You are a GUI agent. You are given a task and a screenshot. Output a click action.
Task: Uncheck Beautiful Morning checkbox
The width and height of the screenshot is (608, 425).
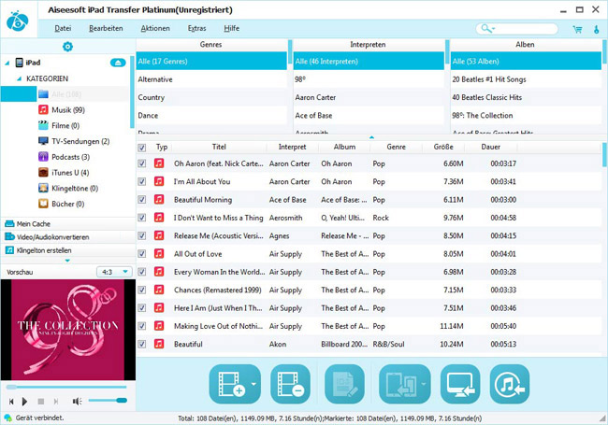pyautogui.click(x=142, y=200)
